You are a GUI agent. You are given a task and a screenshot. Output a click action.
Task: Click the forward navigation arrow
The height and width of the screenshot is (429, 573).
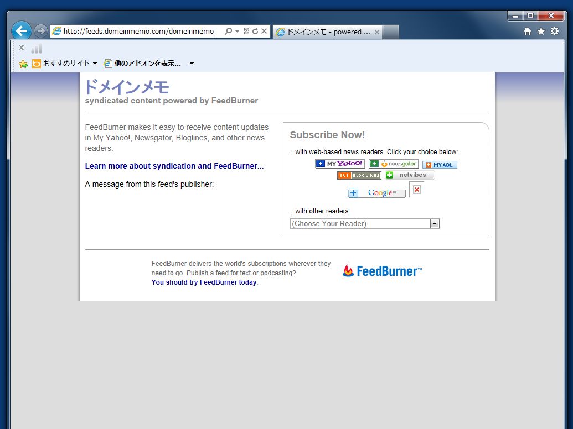tap(41, 31)
